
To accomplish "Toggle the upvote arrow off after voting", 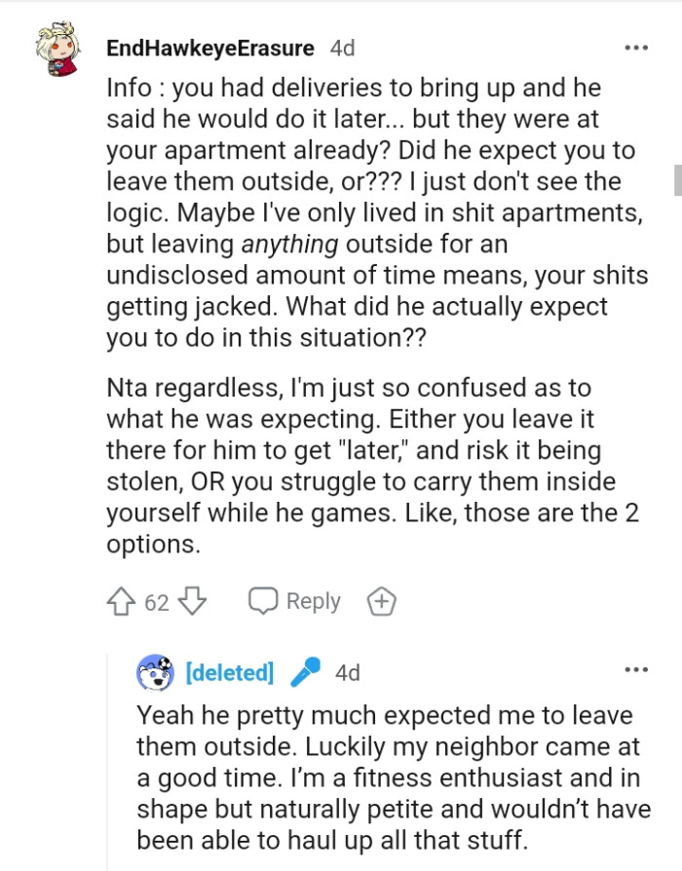I will pos(121,601).
